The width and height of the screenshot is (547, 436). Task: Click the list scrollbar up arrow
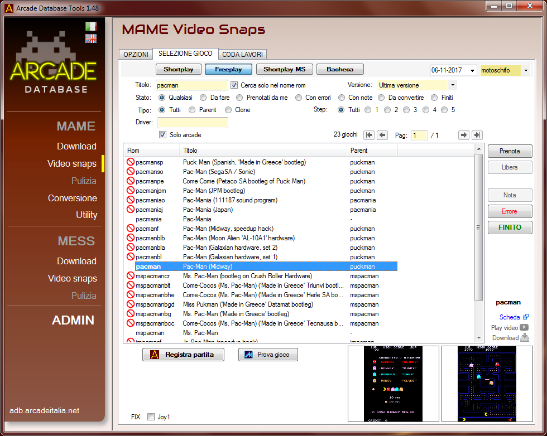479,149
